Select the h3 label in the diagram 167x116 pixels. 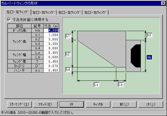coord(149,35)
